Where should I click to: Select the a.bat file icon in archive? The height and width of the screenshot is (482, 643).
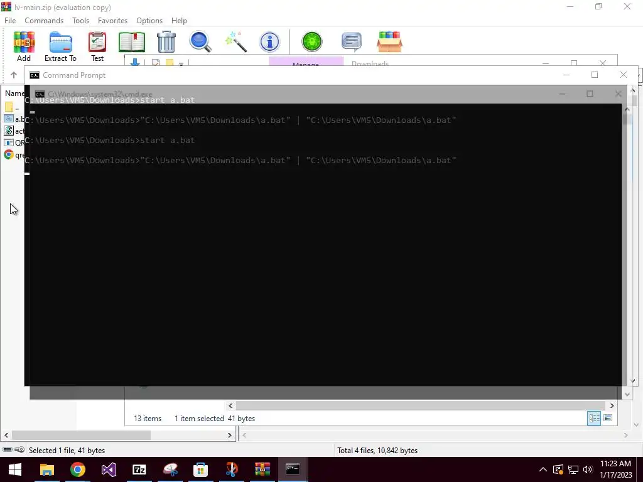9,119
